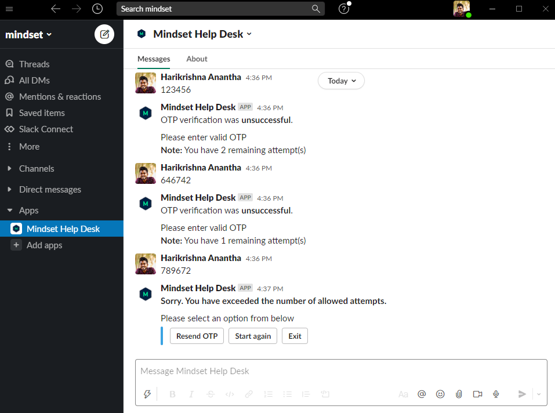
Task: Mention someone with the @ icon
Action: pyautogui.click(x=422, y=394)
